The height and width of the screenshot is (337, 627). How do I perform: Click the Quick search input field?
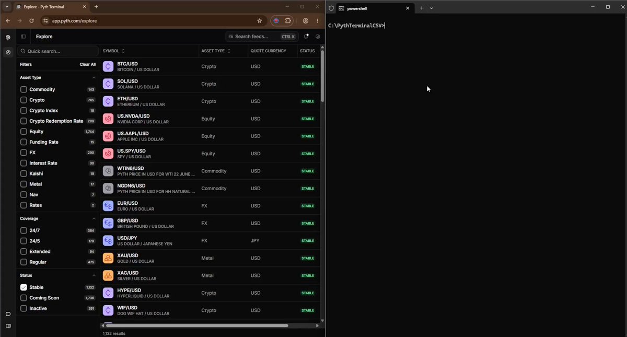[58, 51]
